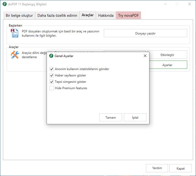
Task: Minimize the doPDF main window
Action: pyautogui.click(x=165, y=4)
